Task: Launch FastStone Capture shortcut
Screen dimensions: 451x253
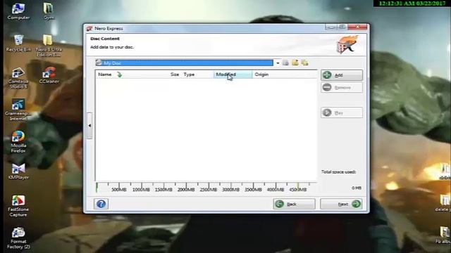Action: click(18, 206)
